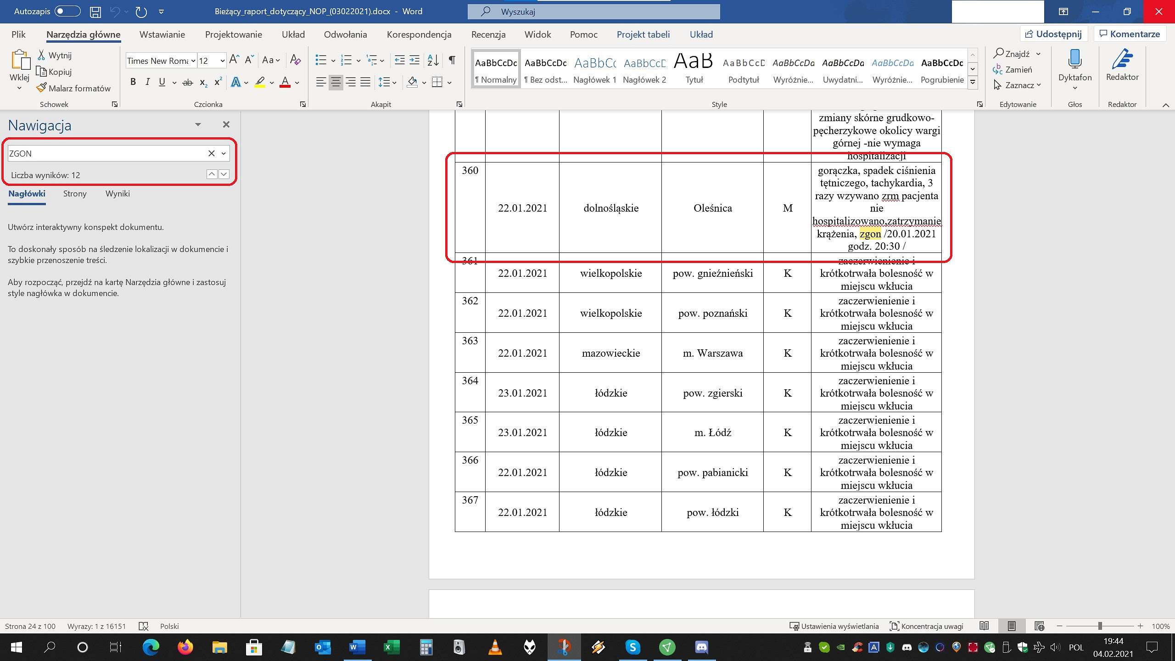Click the numbered list icon
Viewport: 1175px width, 661px height.
pyautogui.click(x=346, y=60)
